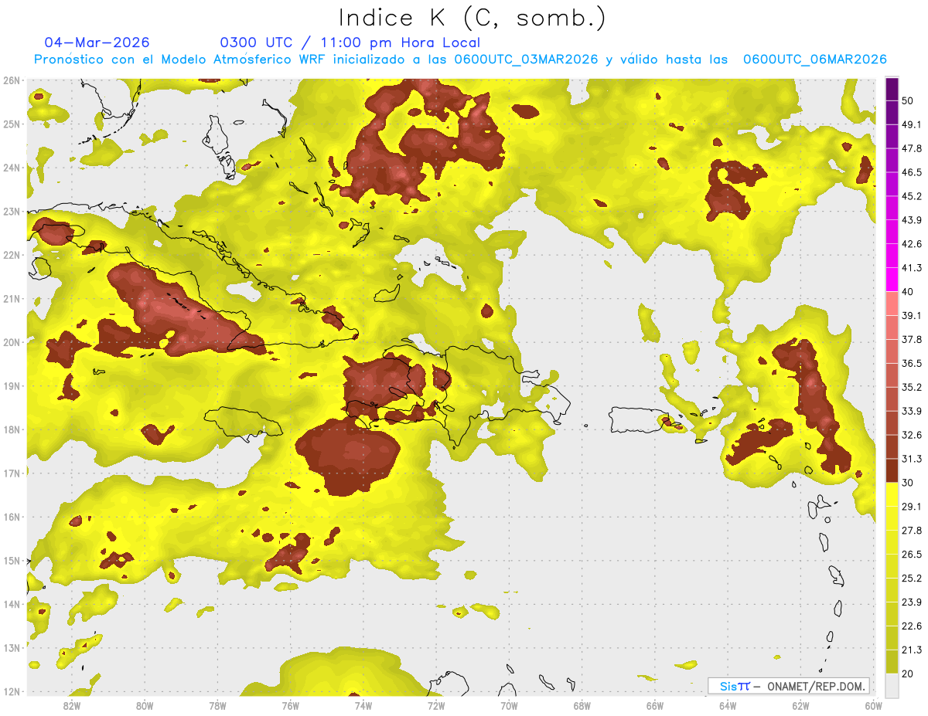Image resolution: width=928 pixels, height=716 pixels.
Task: Click the blue "Sis" logo text
Action: (x=728, y=686)
